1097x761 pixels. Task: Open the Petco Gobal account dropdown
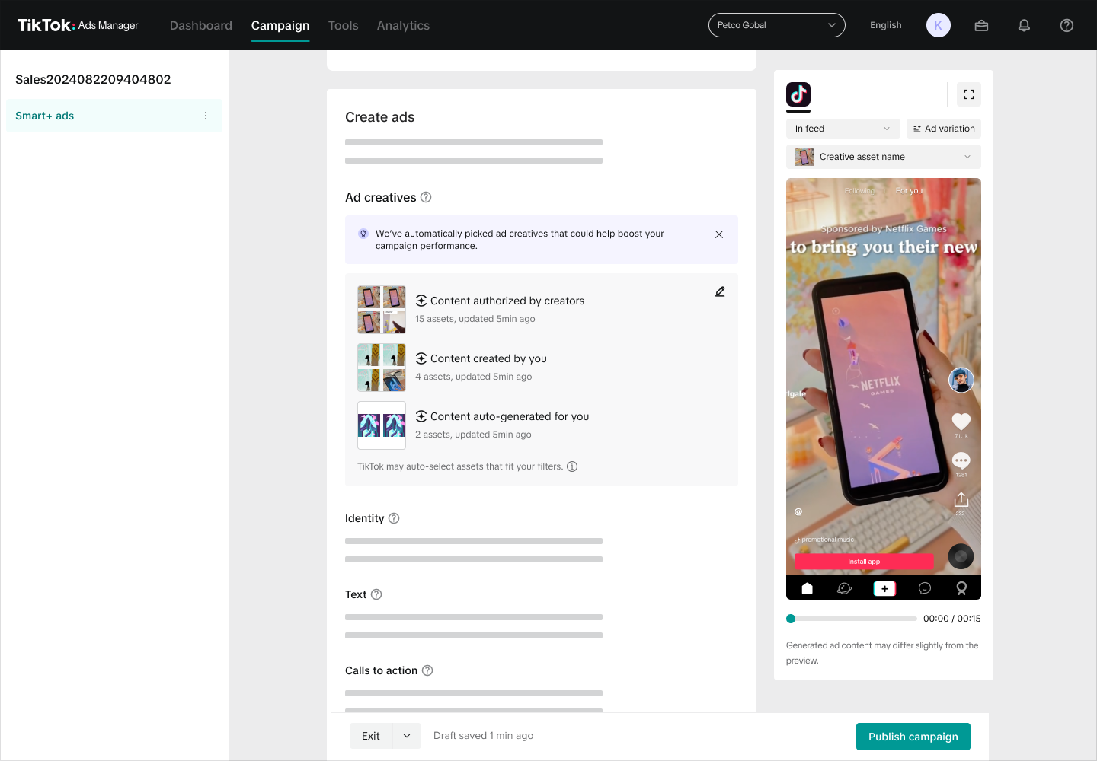tap(777, 25)
